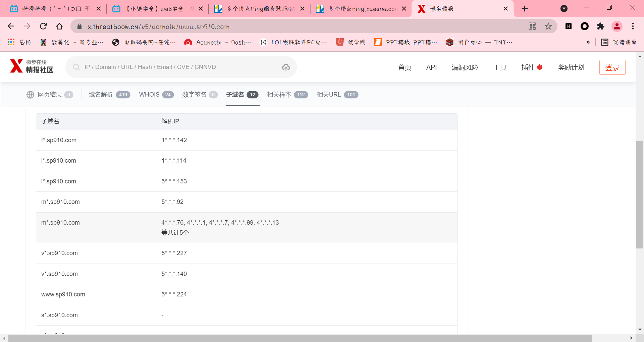Viewport: 644px width, 342px height.
Task: Click the vertical page scrollbar thumb
Action: (639, 194)
